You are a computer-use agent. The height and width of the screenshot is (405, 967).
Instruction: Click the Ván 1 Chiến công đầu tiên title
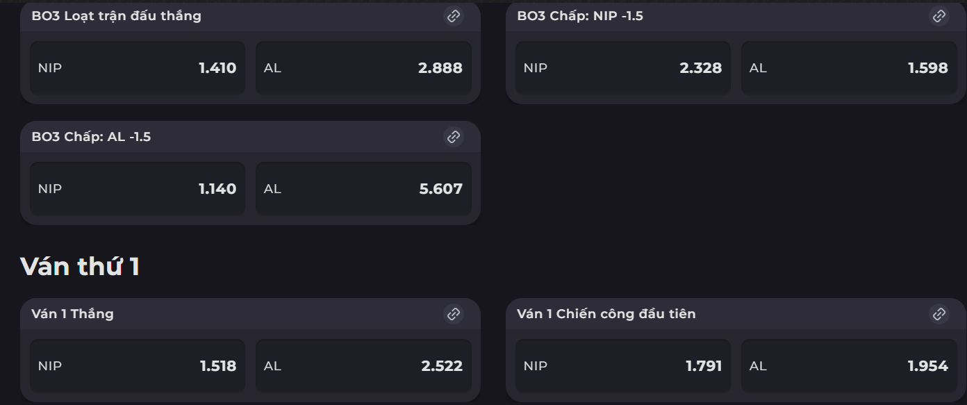pyautogui.click(x=606, y=314)
